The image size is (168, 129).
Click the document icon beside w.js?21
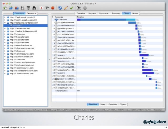click(x=56, y=73)
